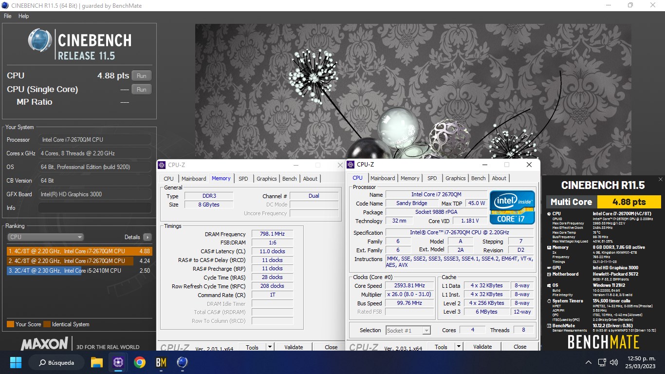Open Bench tab in right CPU-Z window
665x374 pixels.
(x=479, y=178)
